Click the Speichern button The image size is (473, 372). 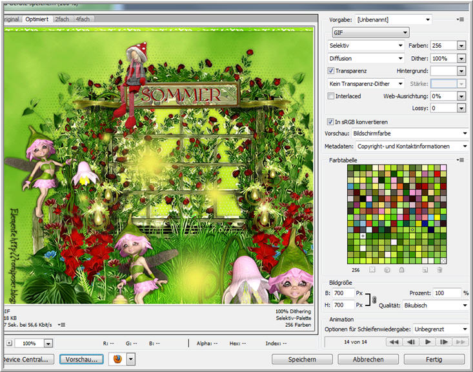[302, 359]
